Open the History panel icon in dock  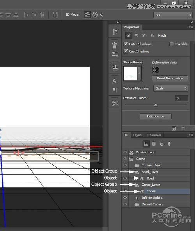(x=115, y=32)
